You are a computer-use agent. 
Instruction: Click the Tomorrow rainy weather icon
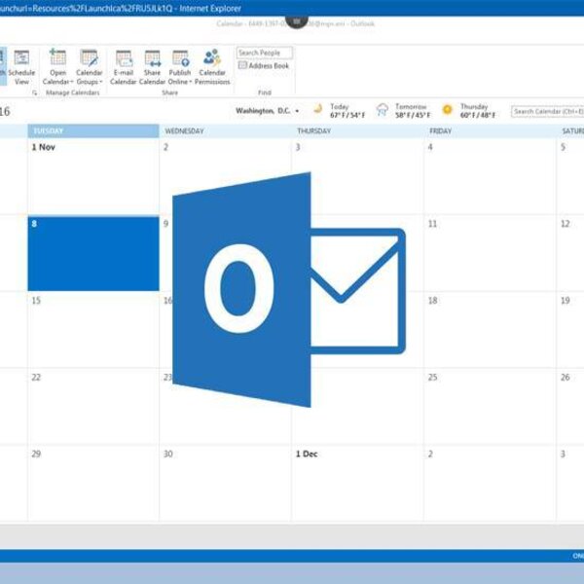click(x=383, y=109)
